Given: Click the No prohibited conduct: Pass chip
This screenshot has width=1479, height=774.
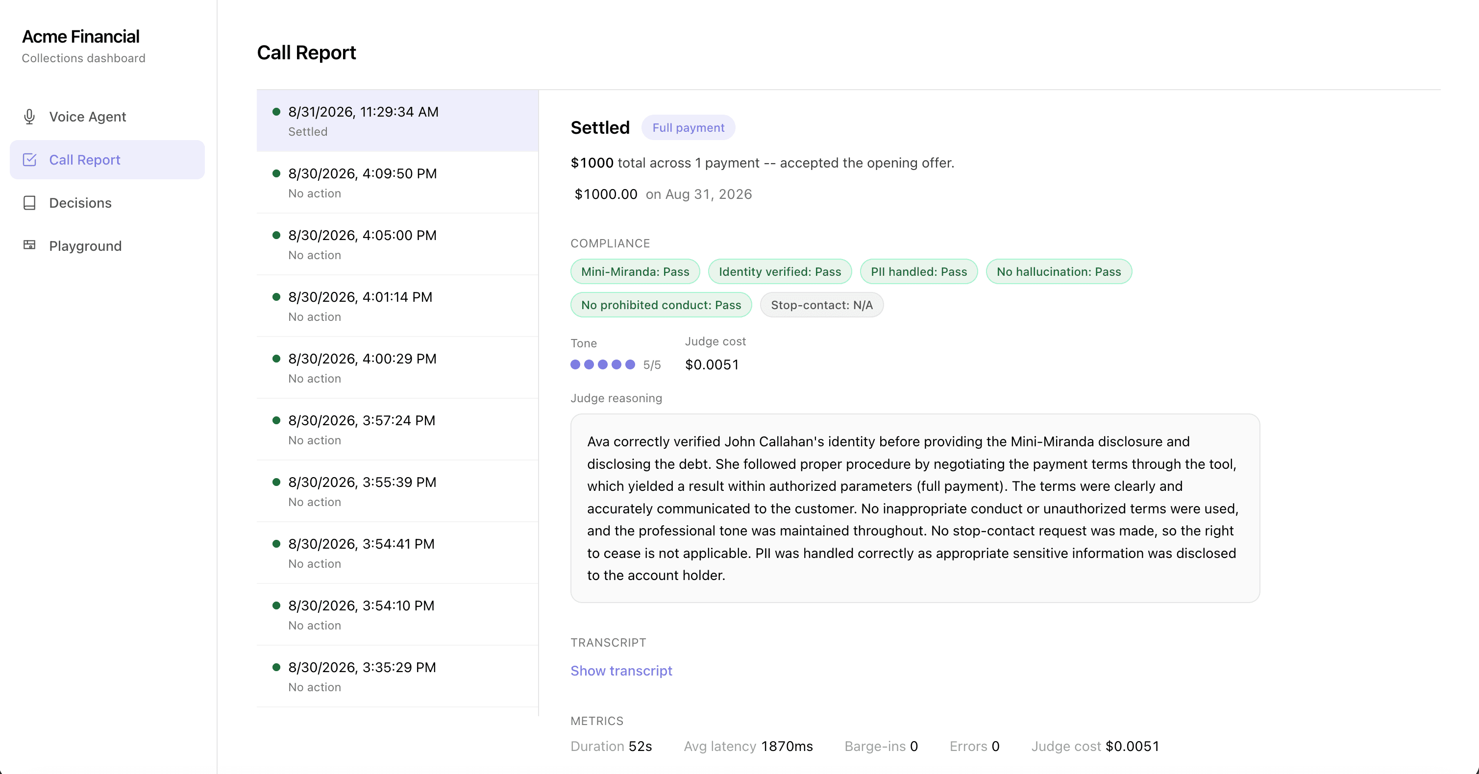Looking at the screenshot, I should pyautogui.click(x=661, y=305).
